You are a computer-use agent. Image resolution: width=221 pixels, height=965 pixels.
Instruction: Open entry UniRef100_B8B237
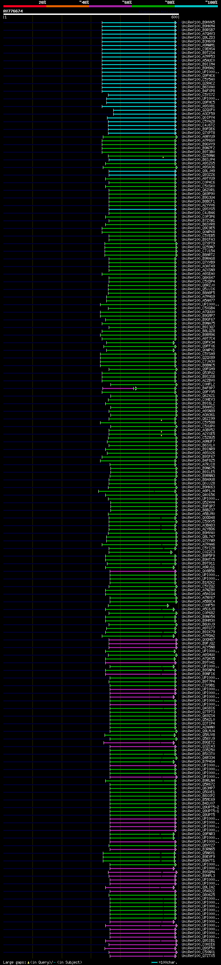click(198, 510)
